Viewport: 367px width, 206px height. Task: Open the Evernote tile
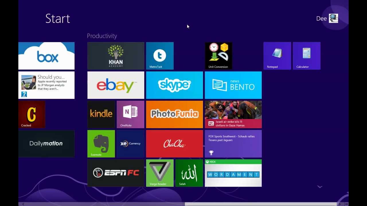coord(101,144)
